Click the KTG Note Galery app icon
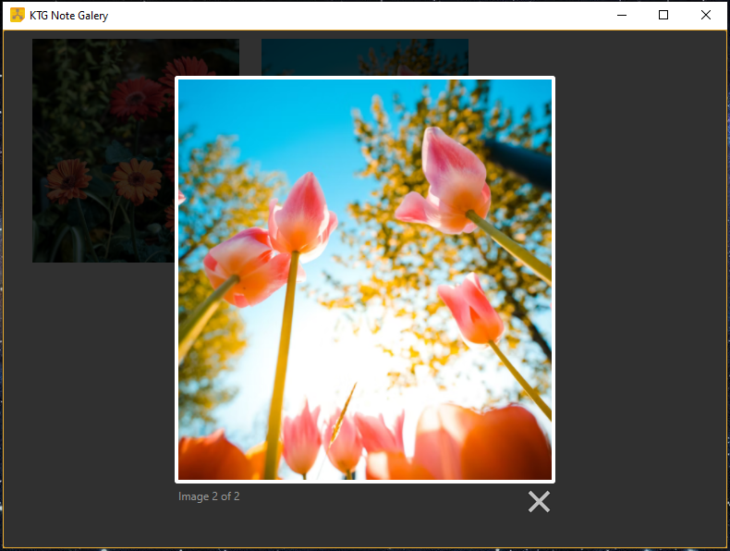Image resolution: width=730 pixels, height=551 pixels. click(17, 15)
